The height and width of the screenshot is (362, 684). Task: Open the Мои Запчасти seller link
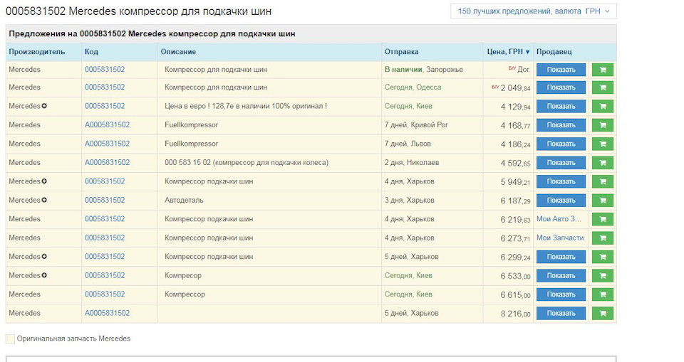point(560,238)
